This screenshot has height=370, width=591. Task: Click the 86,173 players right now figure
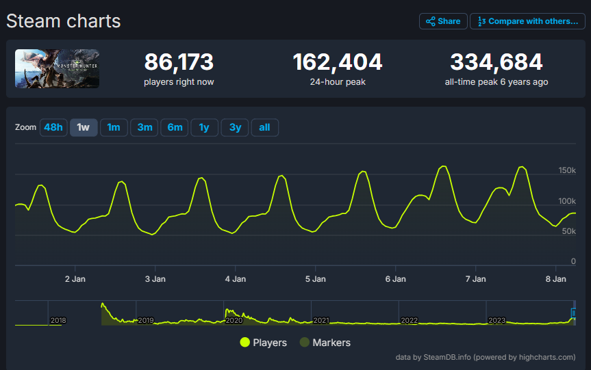[x=179, y=62]
